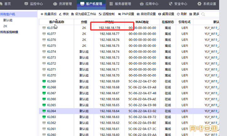The width and height of the screenshot is (227, 136).
Task: Click the green KL064 online icon
Action: 44,111
